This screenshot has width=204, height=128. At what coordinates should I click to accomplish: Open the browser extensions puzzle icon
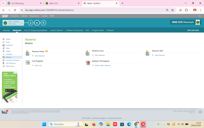pos(186,10)
